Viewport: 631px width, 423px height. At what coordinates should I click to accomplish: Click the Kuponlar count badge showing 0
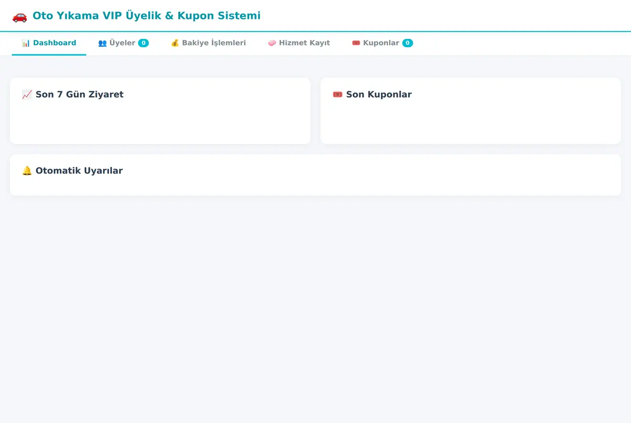pyautogui.click(x=408, y=43)
